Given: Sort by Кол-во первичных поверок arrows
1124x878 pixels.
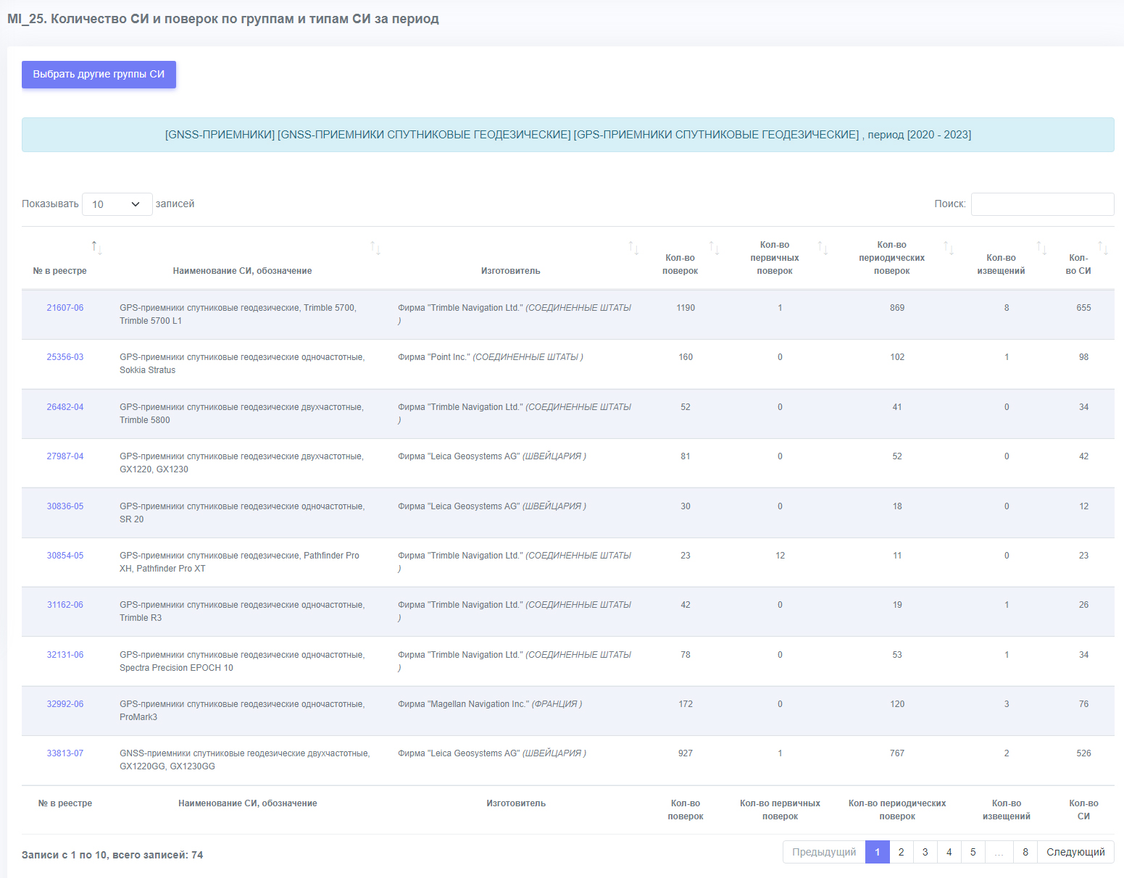Looking at the screenshot, I should (x=823, y=248).
